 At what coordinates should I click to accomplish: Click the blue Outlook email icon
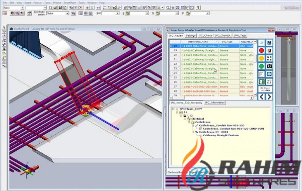point(269,74)
